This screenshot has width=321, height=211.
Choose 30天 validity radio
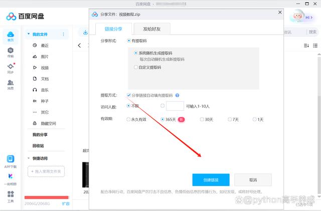coord(202,119)
